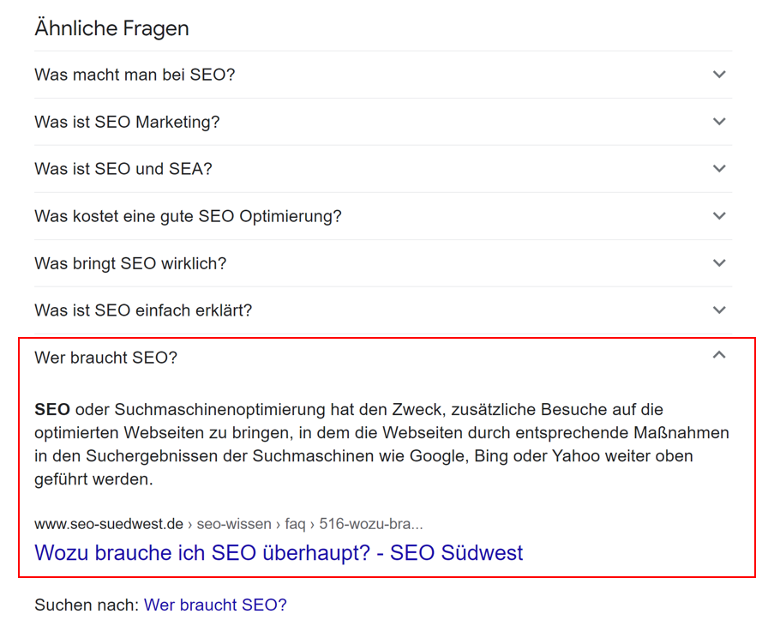Click the chevron for "Was ist SEO und SEA?"
This screenshot has width=768, height=620.
pyautogui.click(x=720, y=169)
